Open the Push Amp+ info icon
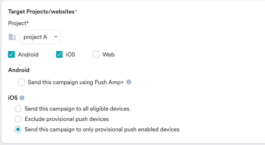 129,82
